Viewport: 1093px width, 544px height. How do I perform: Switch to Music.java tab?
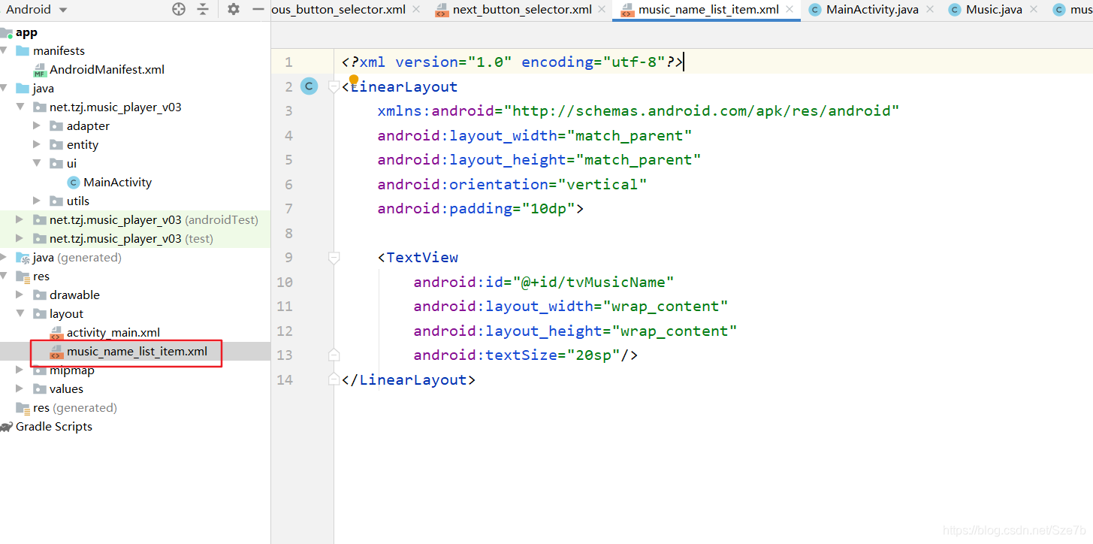[x=994, y=10]
